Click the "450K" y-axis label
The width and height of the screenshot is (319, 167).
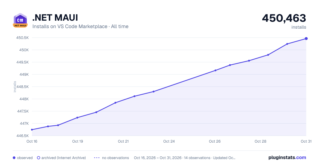pyautogui.click(x=24, y=50)
